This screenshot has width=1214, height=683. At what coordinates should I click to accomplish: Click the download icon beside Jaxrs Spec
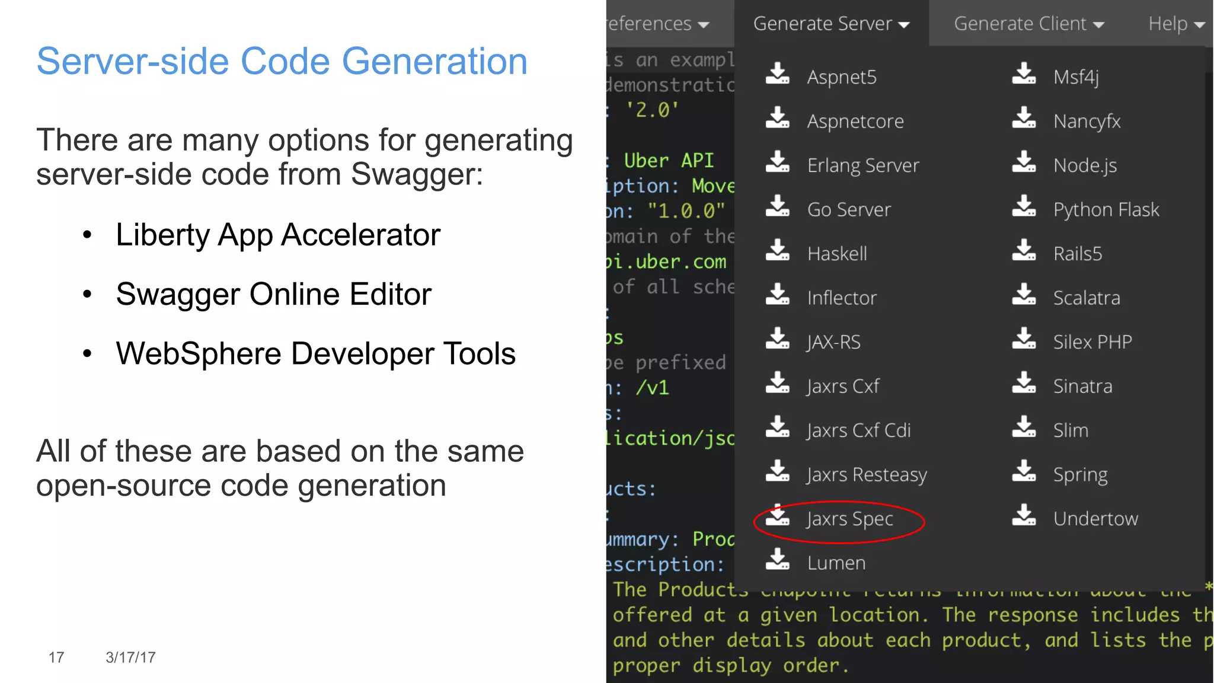click(777, 515)
